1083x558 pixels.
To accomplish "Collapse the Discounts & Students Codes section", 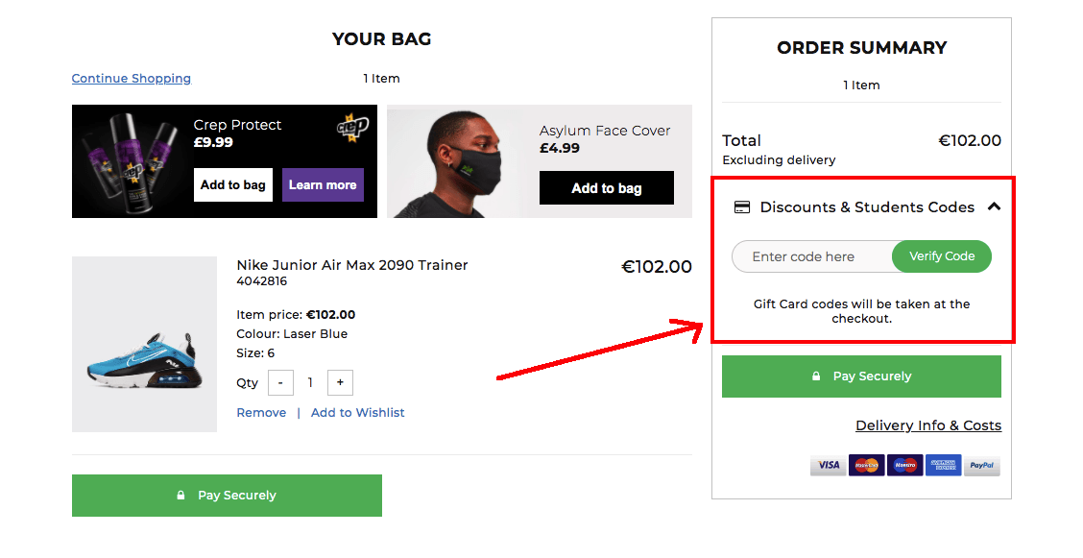I will click(994, 206).
